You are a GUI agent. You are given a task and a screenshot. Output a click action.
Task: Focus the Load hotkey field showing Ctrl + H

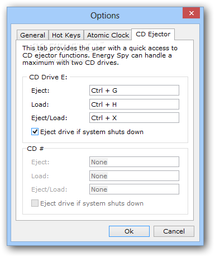pyautogui.click(x=134, y=104)
